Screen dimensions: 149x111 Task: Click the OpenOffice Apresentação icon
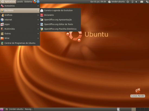(42, 20)
